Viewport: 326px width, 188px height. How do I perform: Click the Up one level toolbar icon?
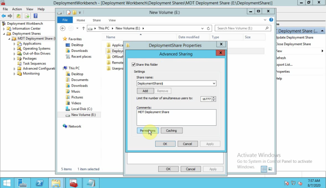[x=18, y=16]
